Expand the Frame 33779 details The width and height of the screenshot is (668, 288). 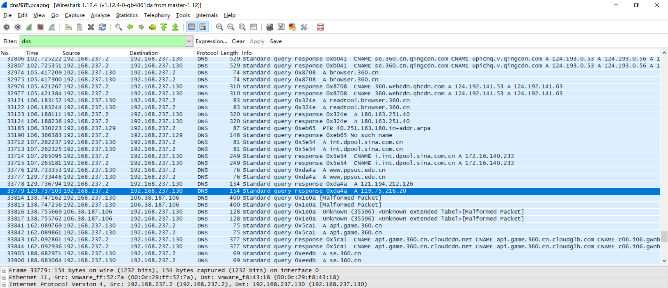[4, 271]
